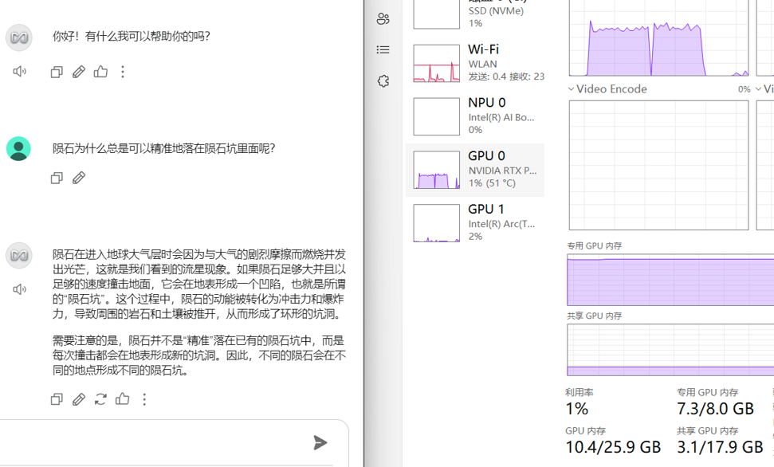The width and height of the screenshot is (774, 467).
Task: Open Services page in Task Manager sidebar
Action: [x=383, y=81]
